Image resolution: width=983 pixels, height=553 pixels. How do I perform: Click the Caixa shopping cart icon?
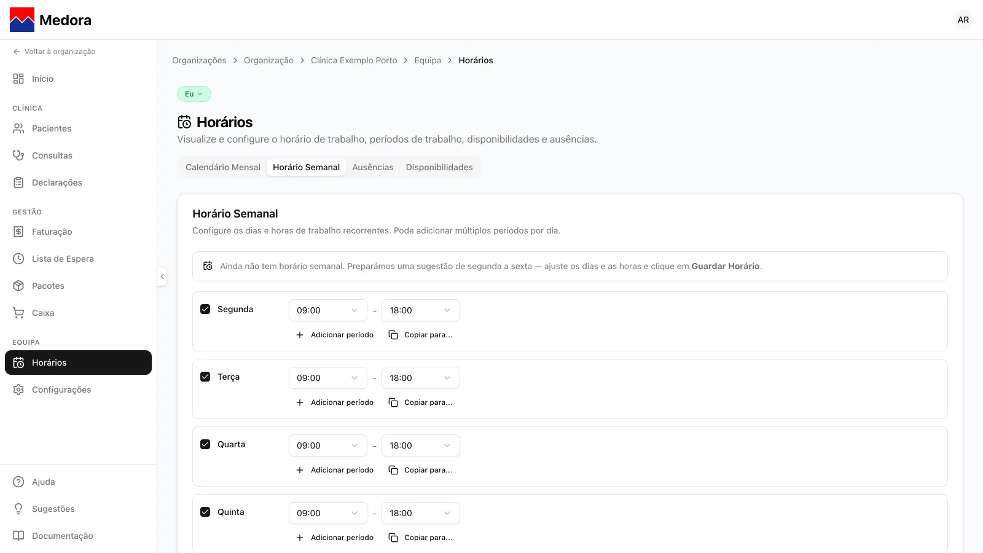click(x=18, y=313)
